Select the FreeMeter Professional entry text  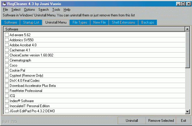(x=26, y=91)
